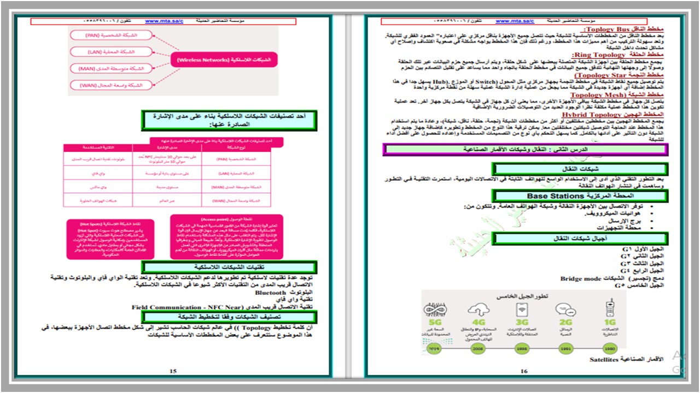Click the NFC range table cell

click(167, 159)
